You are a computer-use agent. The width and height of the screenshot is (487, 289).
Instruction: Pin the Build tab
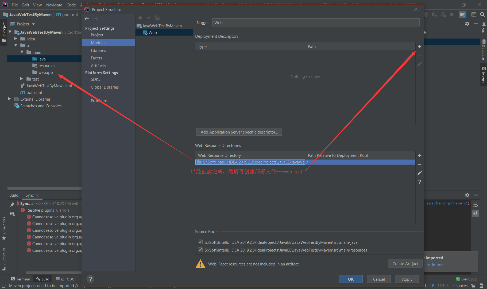(x=12, y=205)
